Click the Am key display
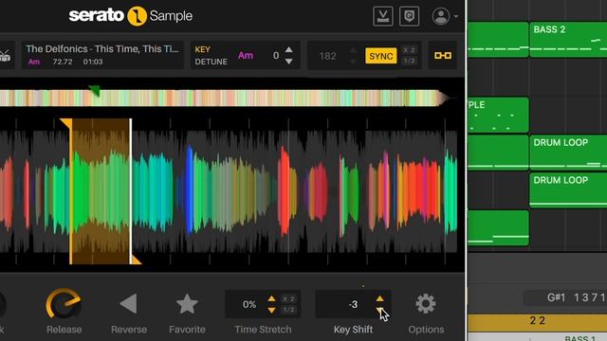The image size is (607, 341). click(246, 55)
